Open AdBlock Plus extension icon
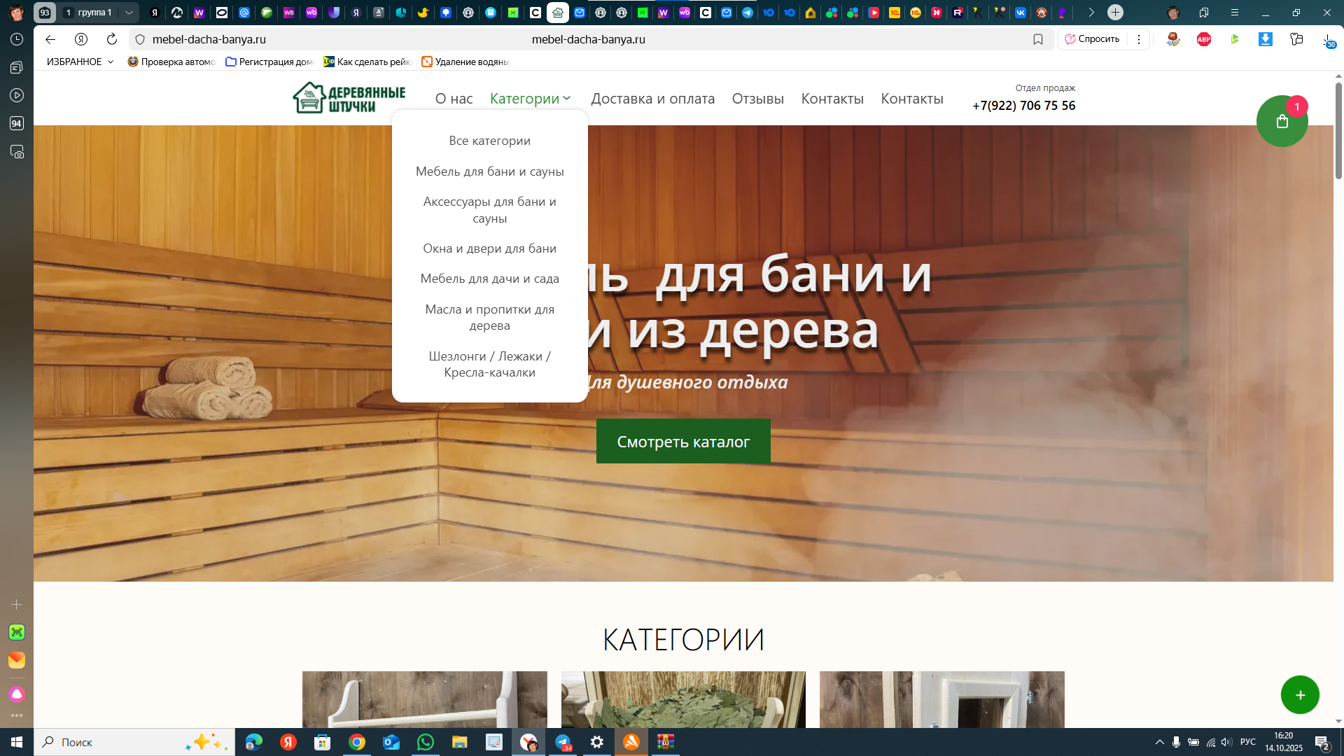This screenshot has height=756, width=1344. pos(1204,39)
